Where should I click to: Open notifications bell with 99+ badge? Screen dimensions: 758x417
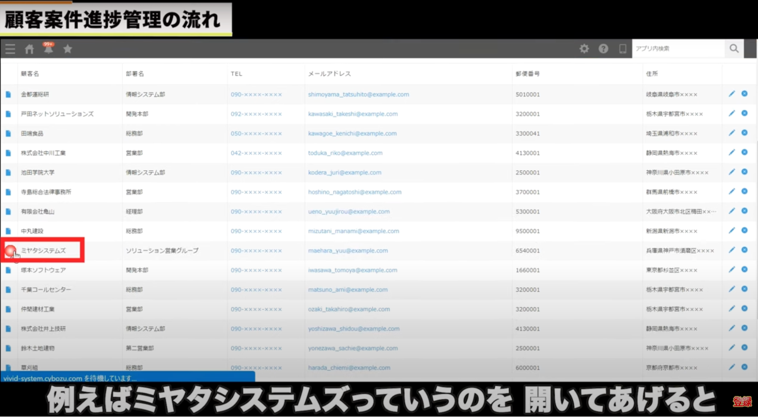(48, 49)
